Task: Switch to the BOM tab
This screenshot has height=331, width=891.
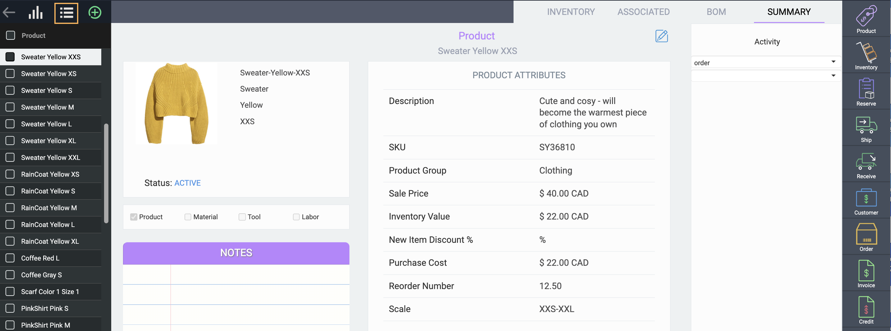Action: click(x=716, y=12)
